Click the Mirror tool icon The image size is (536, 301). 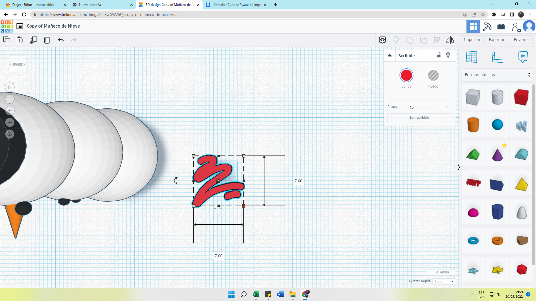pyautogui.click(x=450, y=40)
